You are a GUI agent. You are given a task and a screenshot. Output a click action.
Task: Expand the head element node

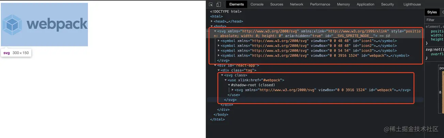(212, 21)
